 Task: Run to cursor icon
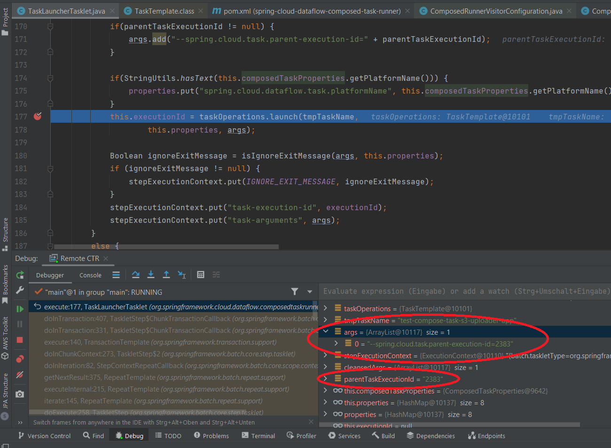[182, 275]
